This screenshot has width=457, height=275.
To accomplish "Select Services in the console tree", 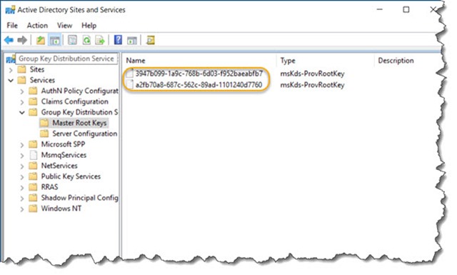I will [42, 80].
